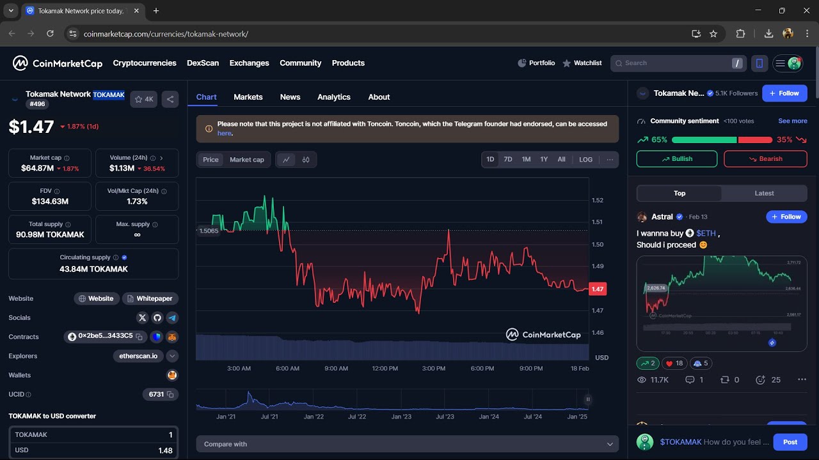Switch to About tab
The image size is (819, 460).
[x=379, y=97]
